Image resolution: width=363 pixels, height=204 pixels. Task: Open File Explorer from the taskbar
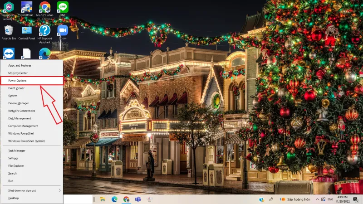click(x=103, y=199)
